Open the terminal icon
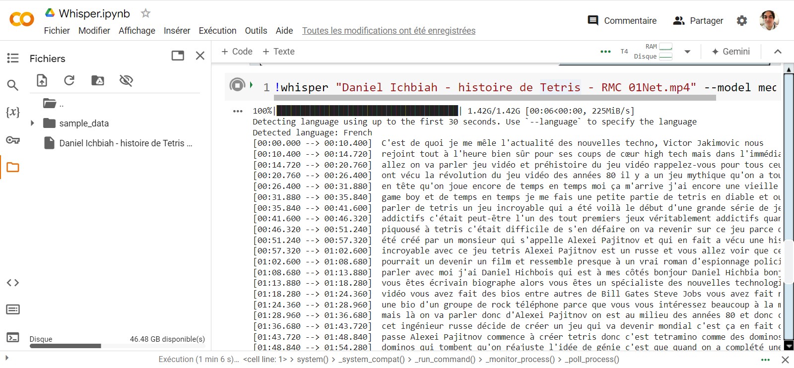This screenshot has width=794, height=368. point(13,338)
